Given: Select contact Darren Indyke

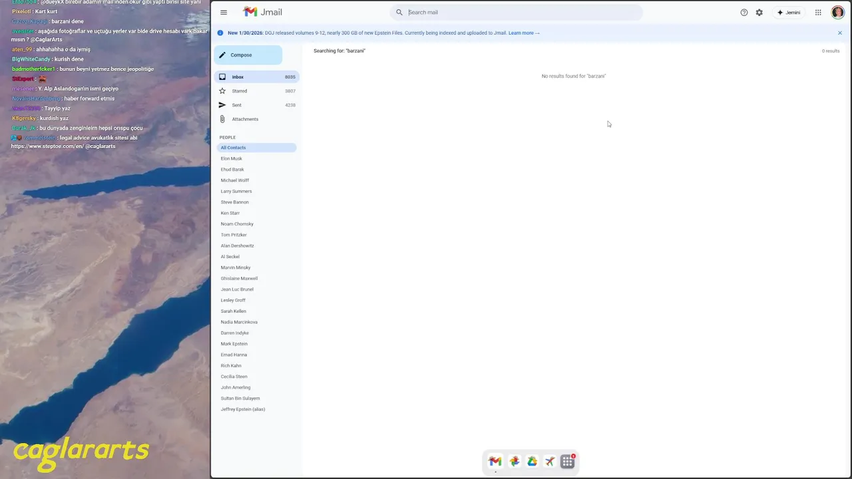Looking at the screenshot, I should (x=235, y=333).
